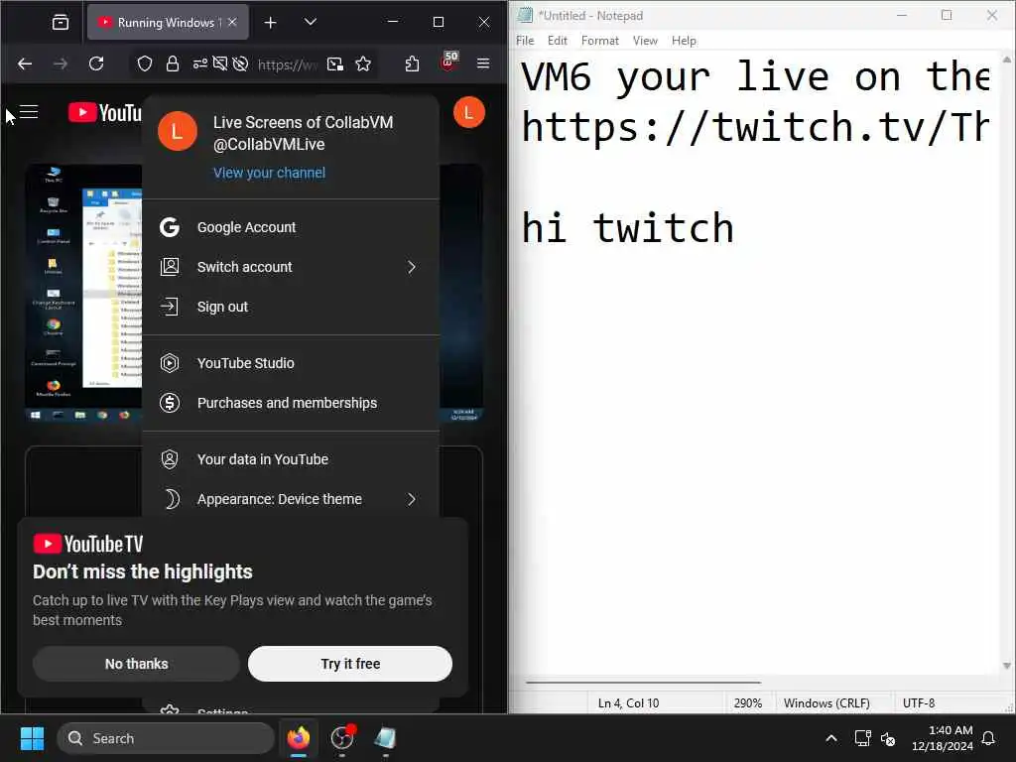Click the video thumbnail showing Windows desktop

pyautogui.click(x=83, y=292)
